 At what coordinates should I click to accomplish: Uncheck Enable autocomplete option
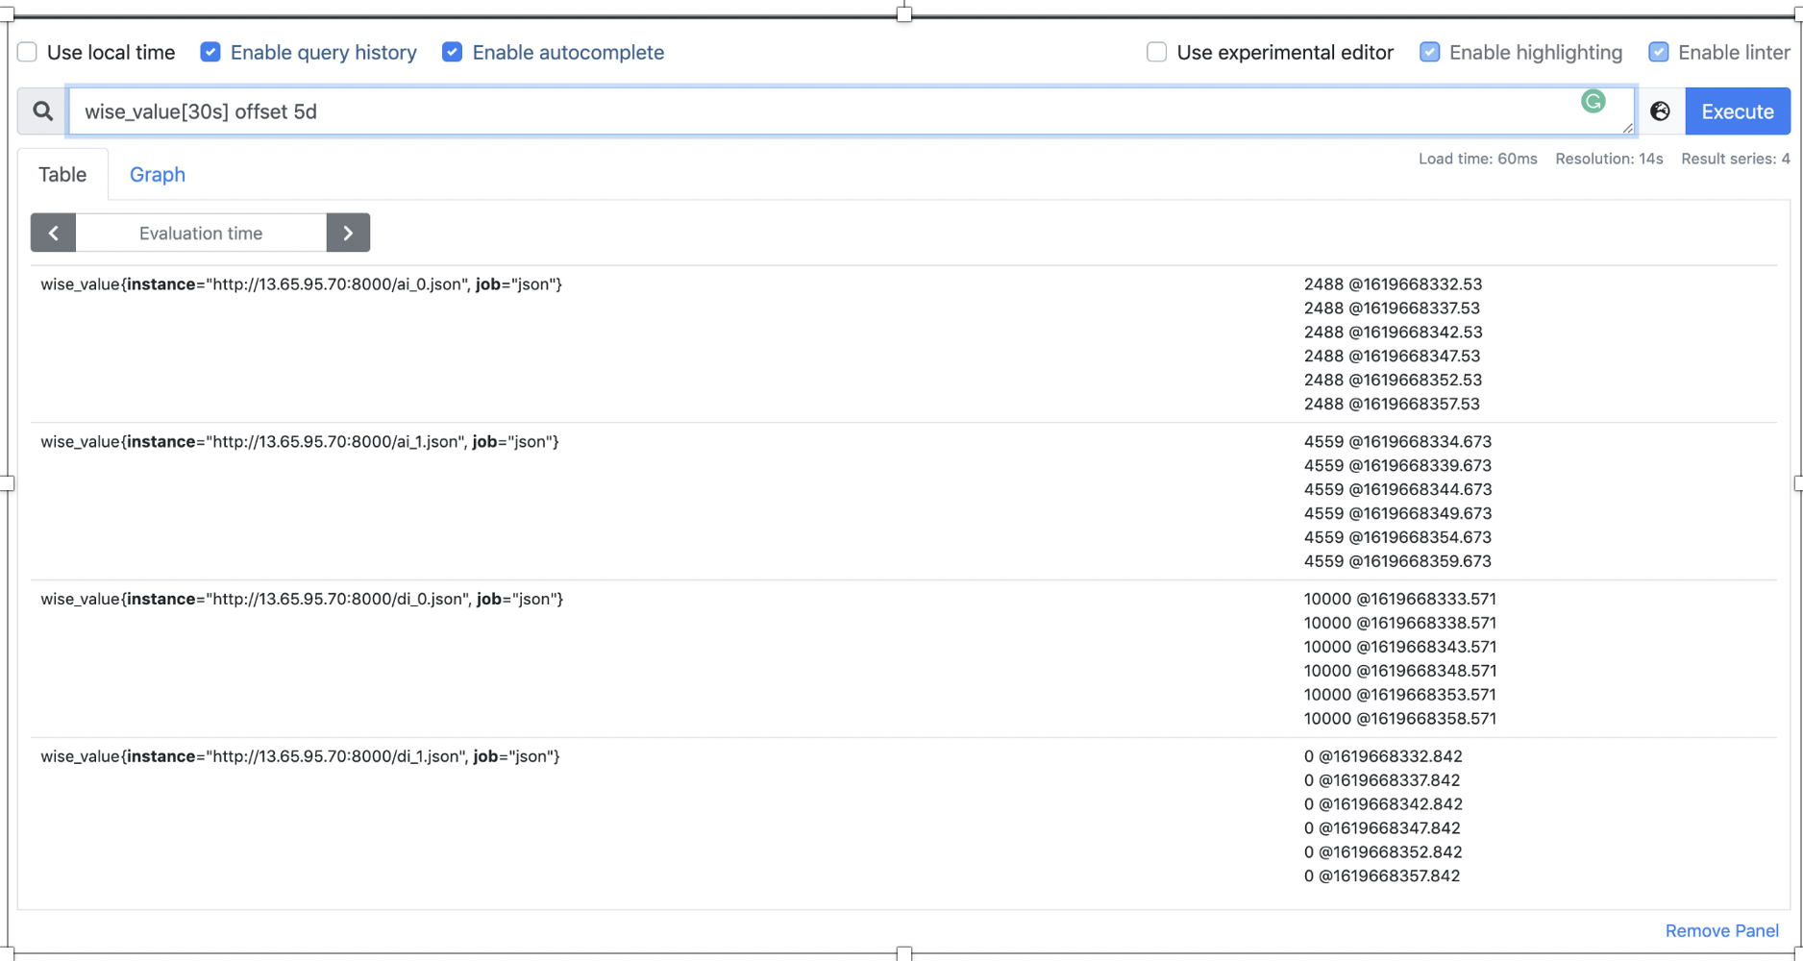(x=452, y=52)
